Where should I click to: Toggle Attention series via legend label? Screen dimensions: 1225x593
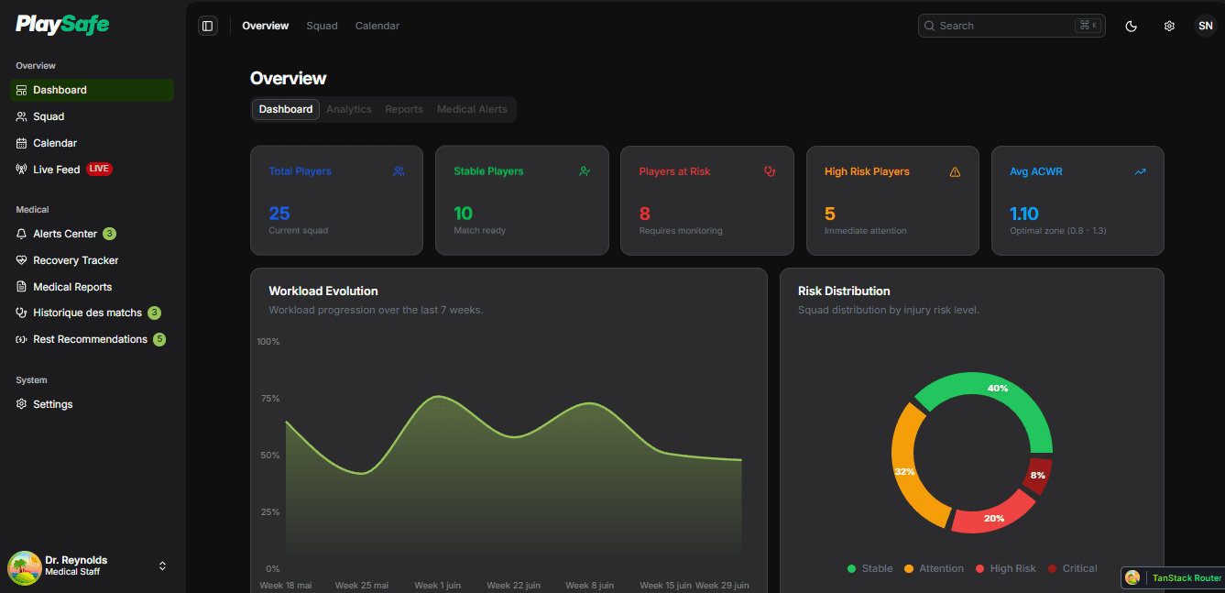point(942,568)
